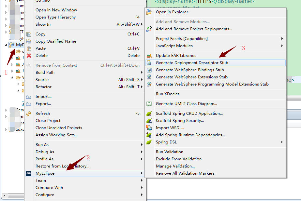Click the Scaffold Spring CRUD Application icon
Screen dimensions: 301x201
point(149,114)
